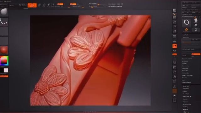Toggle the large orange Local icon
Screen dimensions: 201x113
(175, 46)
